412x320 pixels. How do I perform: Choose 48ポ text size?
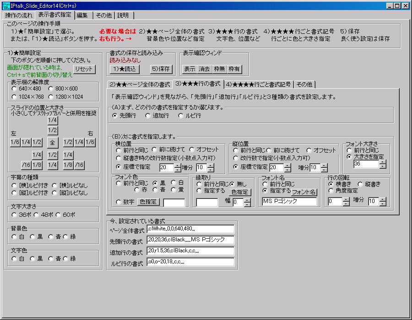43,215
